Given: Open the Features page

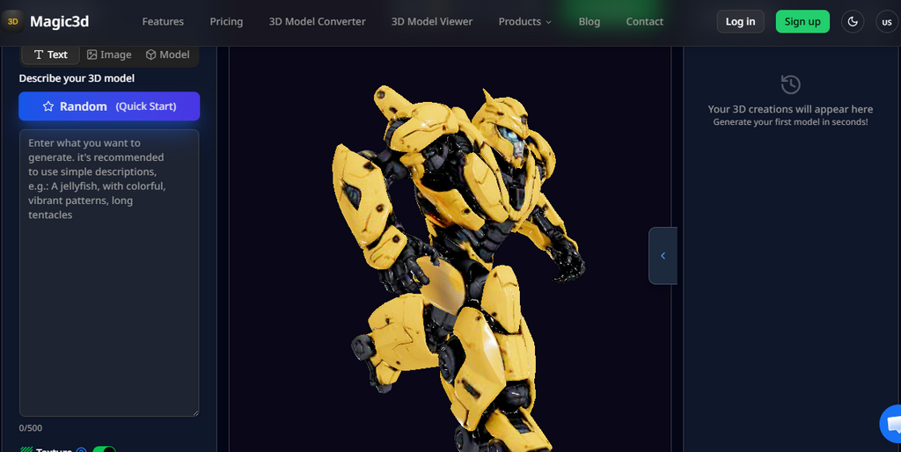Looking at the screenshot, I should 163,22.
